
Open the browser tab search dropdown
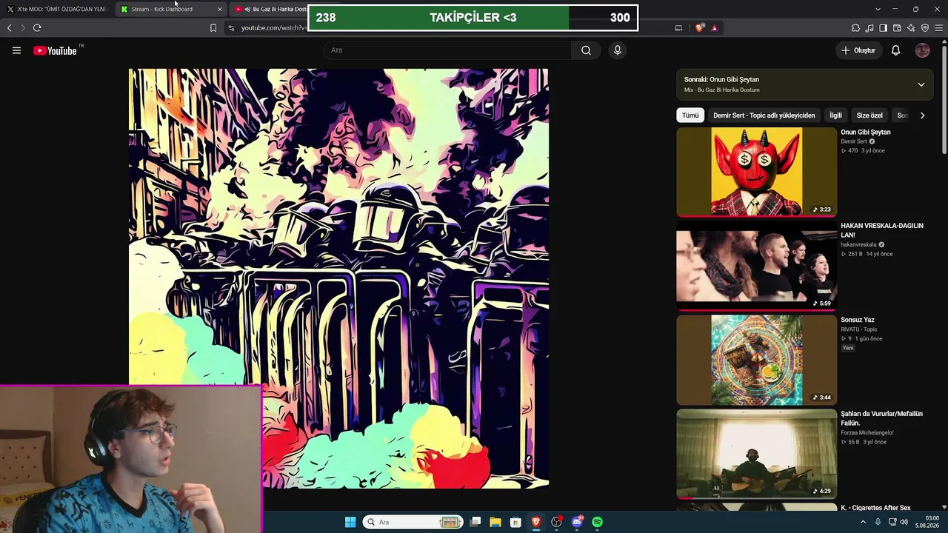[878, 9]
